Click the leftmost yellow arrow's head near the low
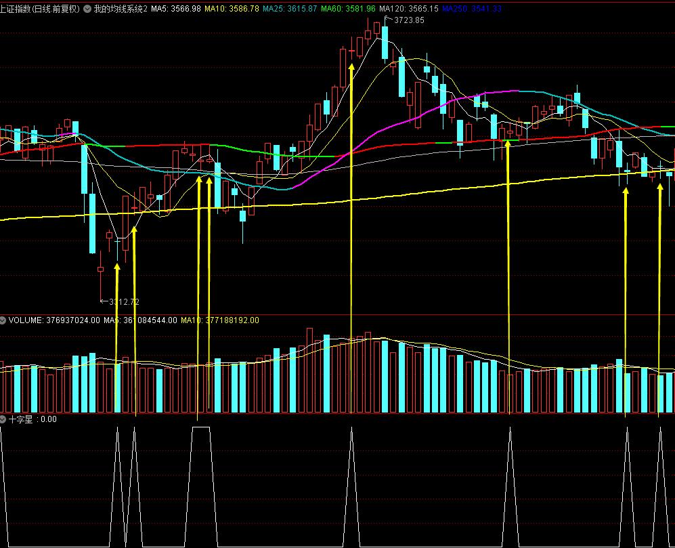 click(x=116, y=268)
